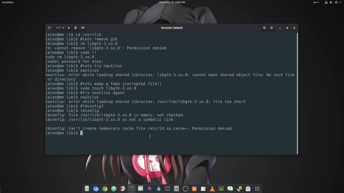The image size is (344, 193).
Task: Click the last empty terminal prompt
Action: (64, 133)
